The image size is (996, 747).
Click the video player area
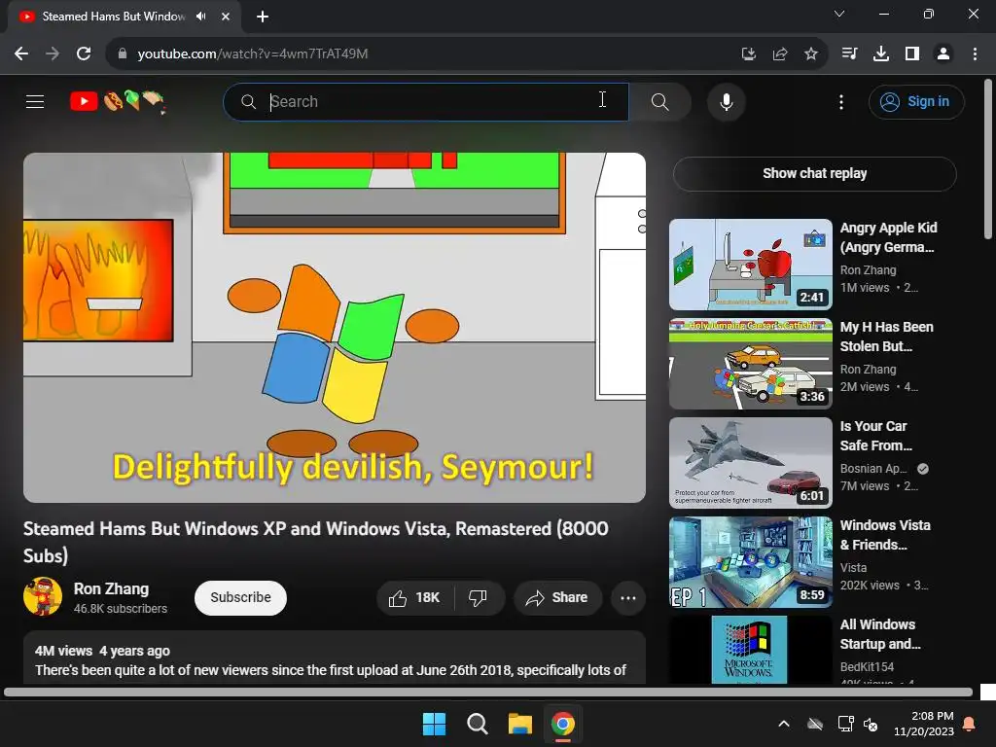[335, 328]
